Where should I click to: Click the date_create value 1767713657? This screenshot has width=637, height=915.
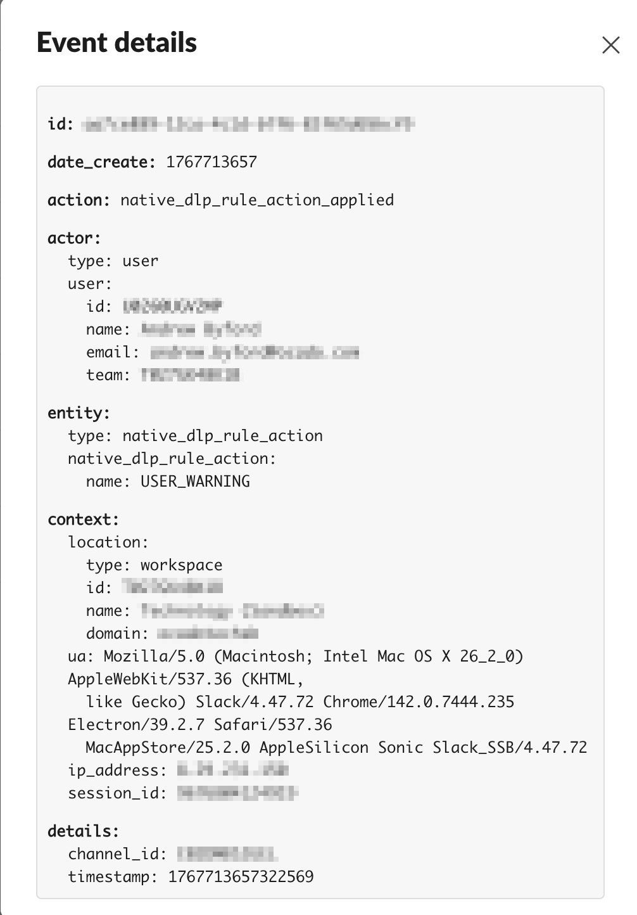[x=211, y=162]
